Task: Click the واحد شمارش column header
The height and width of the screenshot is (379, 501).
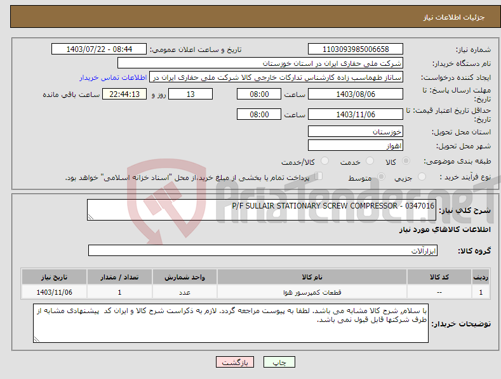Action: [x=185, y=277]
